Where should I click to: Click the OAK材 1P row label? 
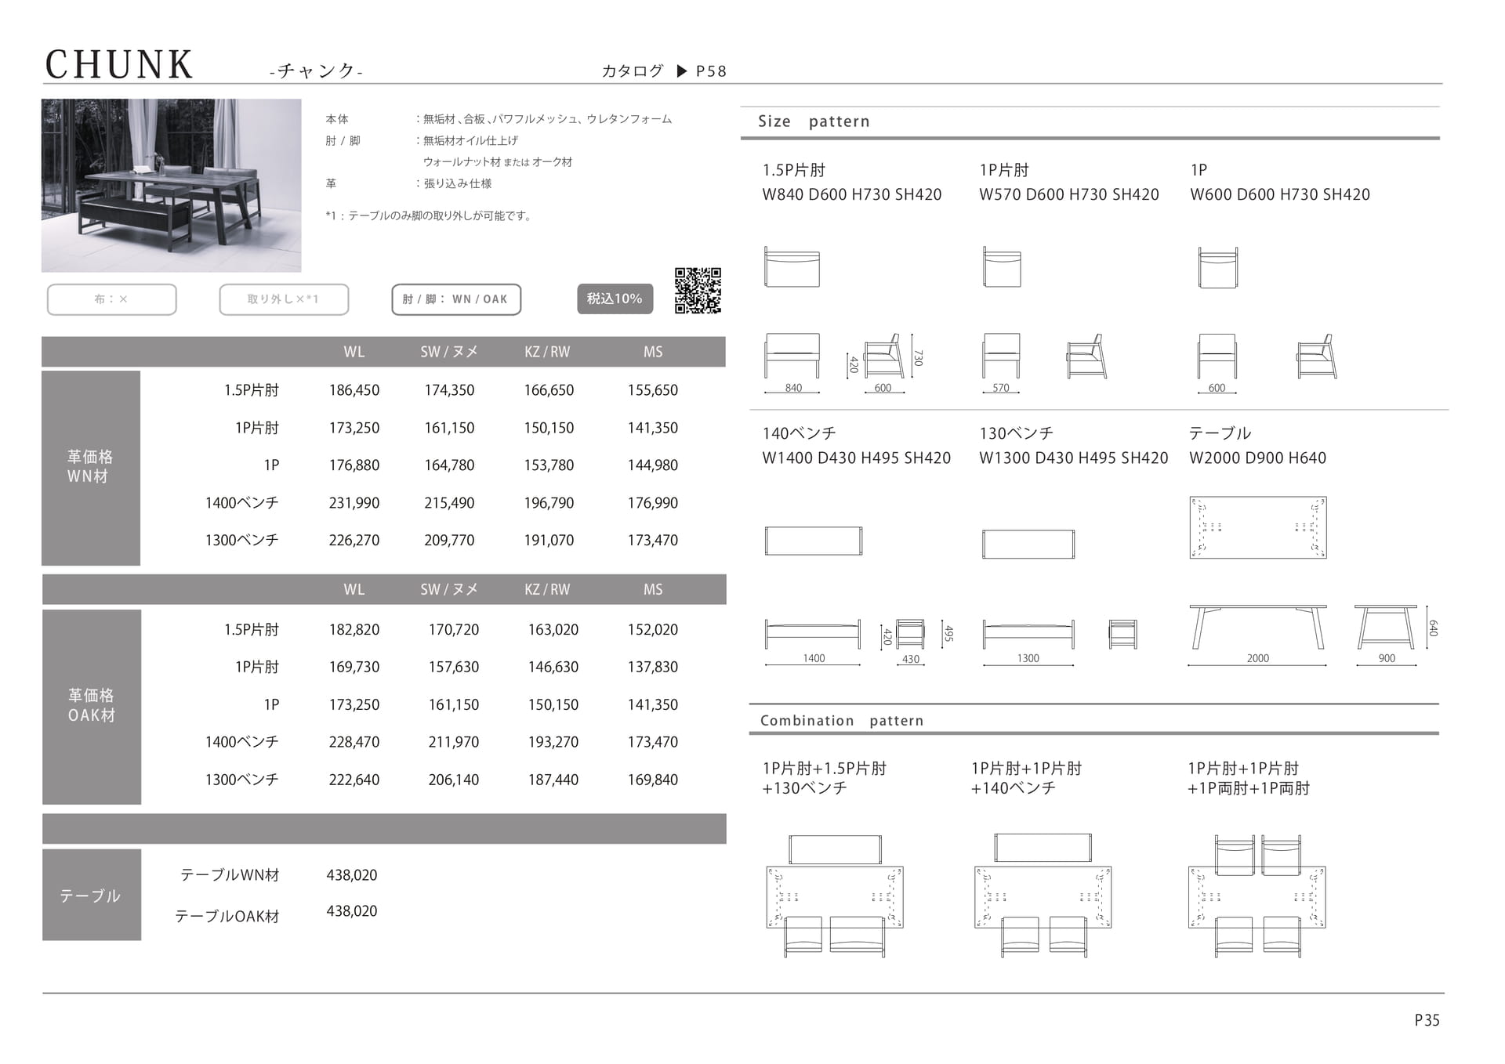271,705
